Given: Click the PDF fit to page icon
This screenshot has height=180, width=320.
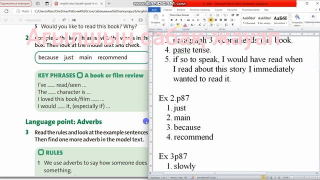Looking at the screenshot, I should pos(140,20).
